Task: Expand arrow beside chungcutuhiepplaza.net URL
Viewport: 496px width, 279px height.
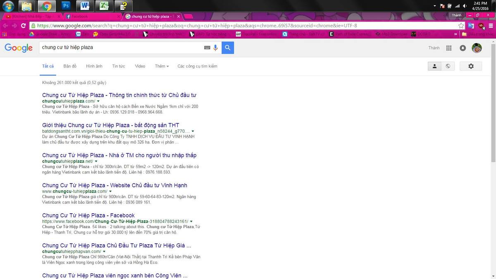Action: pos(96,161)
